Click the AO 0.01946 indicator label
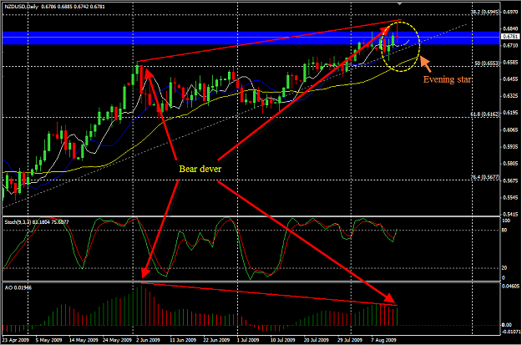522x345 pixels. [x=18, y=287]
